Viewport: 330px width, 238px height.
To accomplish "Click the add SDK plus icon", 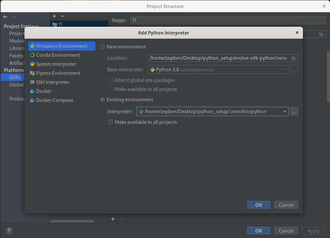I will (54, 16).
